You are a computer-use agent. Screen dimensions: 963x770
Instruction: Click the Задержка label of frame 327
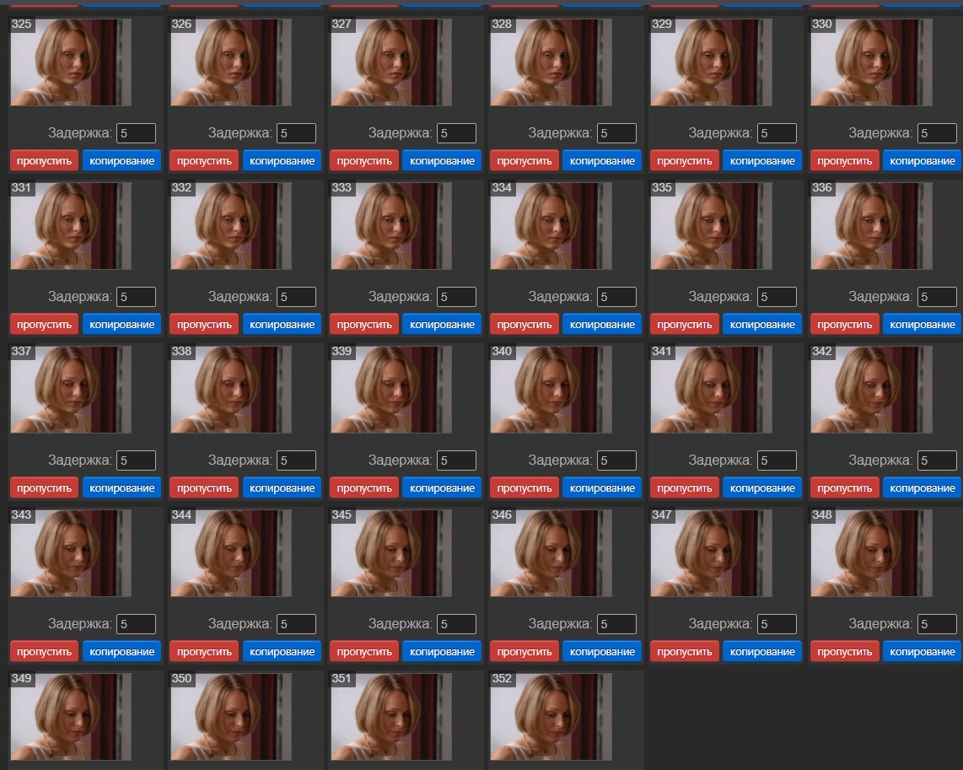[400, 132]
